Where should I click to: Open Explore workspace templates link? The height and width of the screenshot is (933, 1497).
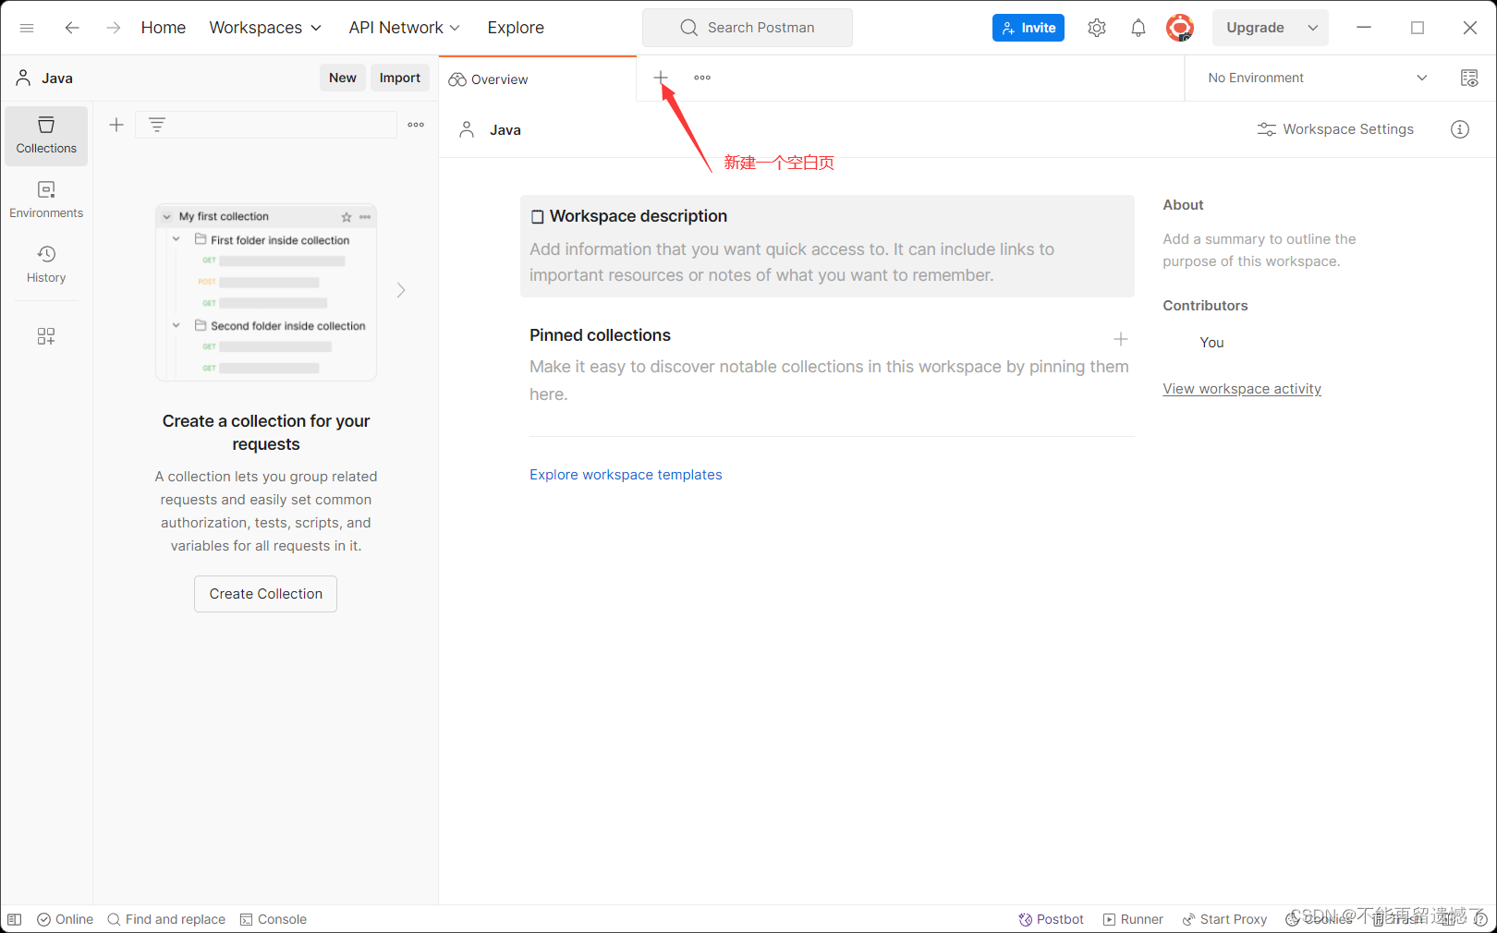click(626, 475)
